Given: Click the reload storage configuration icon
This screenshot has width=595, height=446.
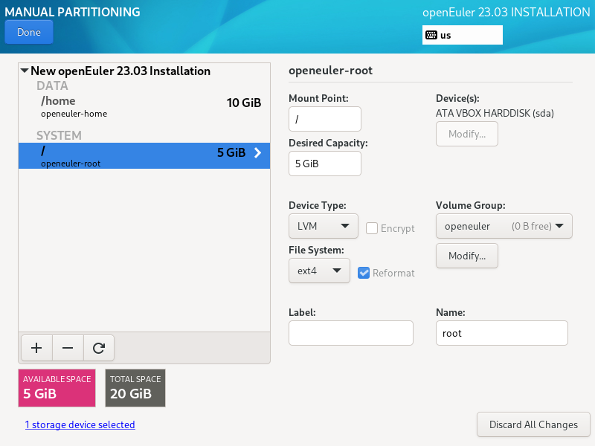Looking at the screenshot, I should point(98,347).
